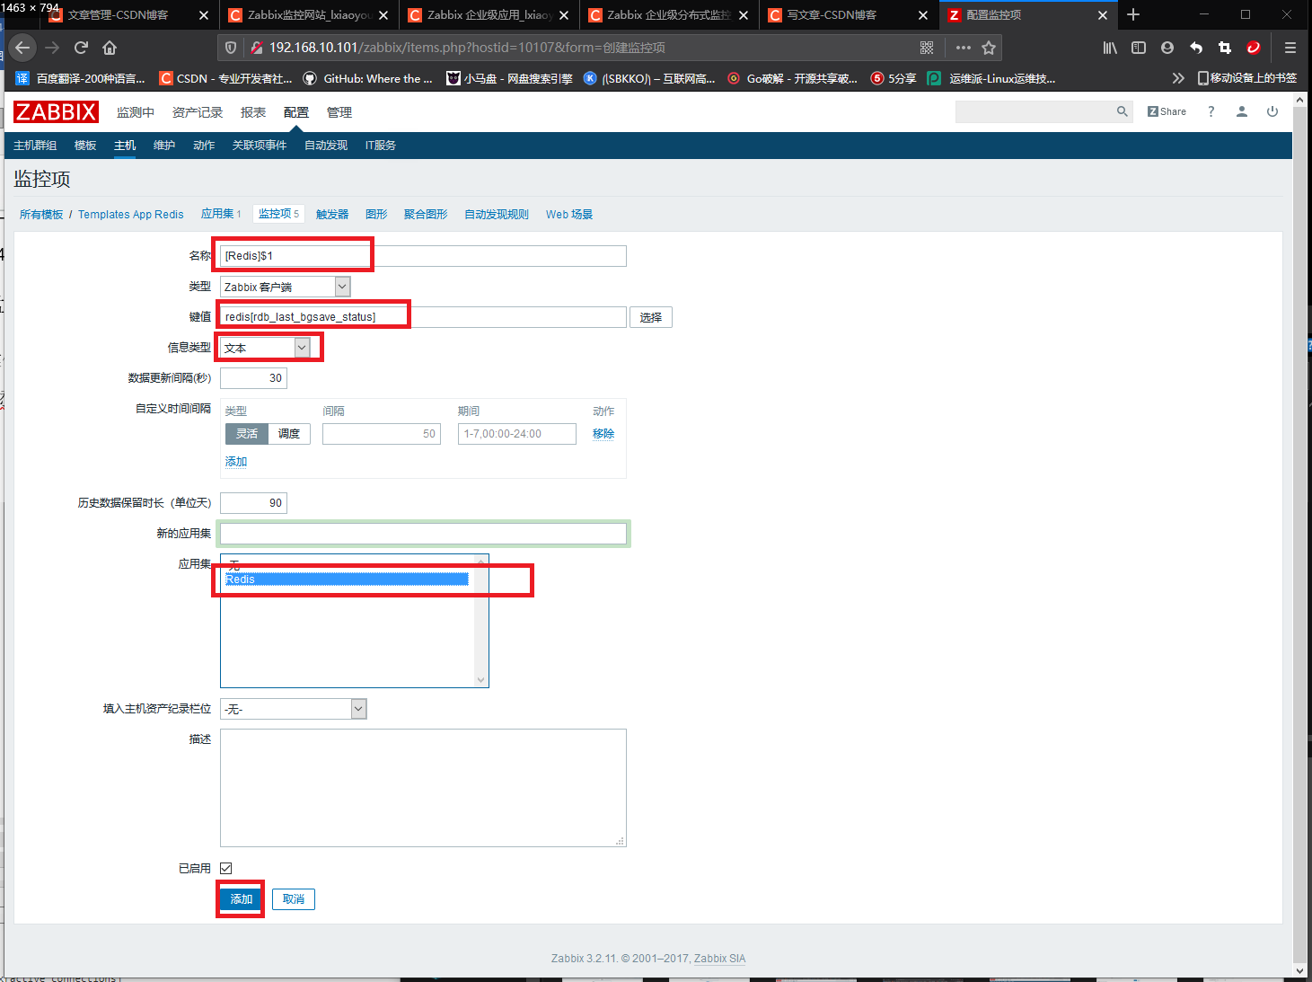Open the Firefox library icon
The width and height of the screenshot is (1312, 982).
pos(1110,48)
